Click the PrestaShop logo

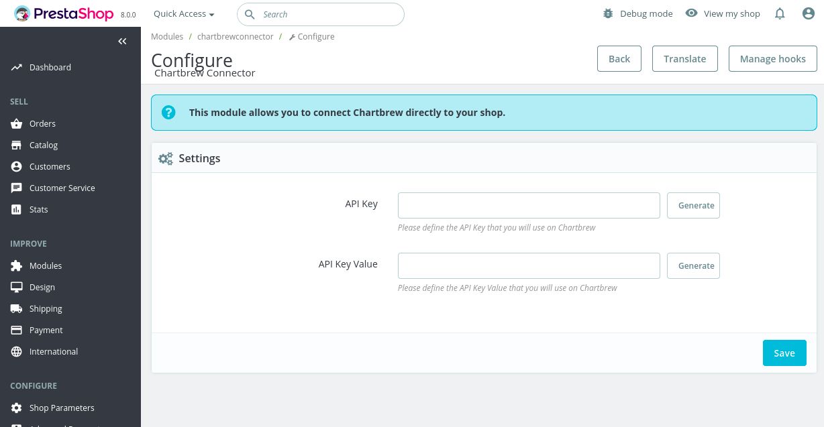click(x=64, y=13)
